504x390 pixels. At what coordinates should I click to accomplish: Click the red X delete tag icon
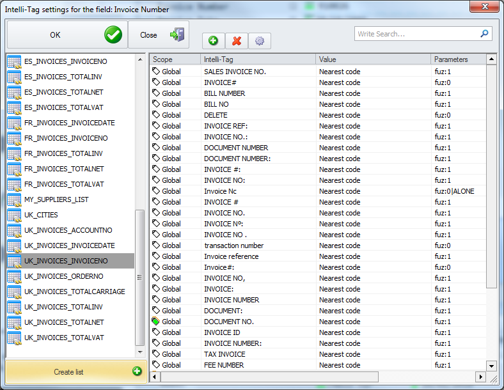(x=237, y=41)
